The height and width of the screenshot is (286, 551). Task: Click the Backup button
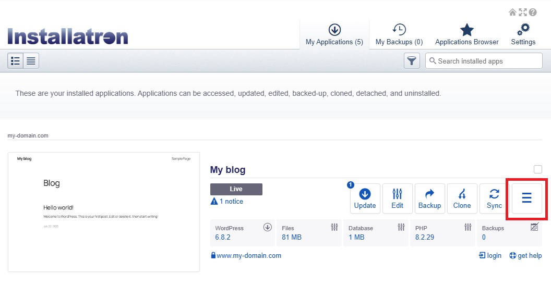[429, 198]
